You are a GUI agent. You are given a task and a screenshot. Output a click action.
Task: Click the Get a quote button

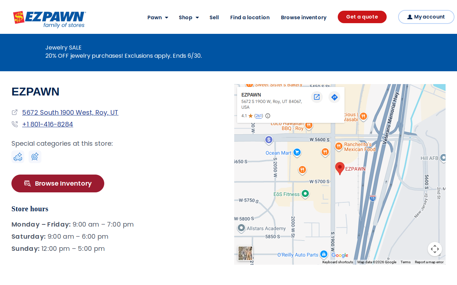[x=362, y=17]
